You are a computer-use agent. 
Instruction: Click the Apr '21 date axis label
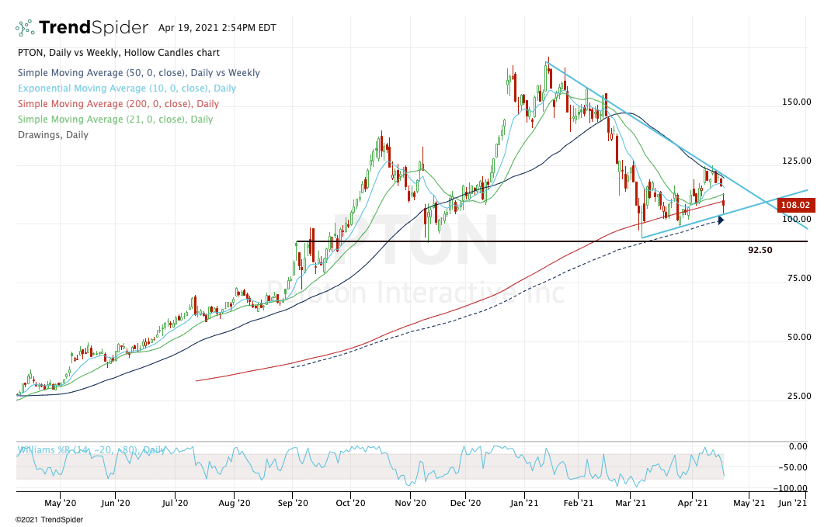click(693, 503)
